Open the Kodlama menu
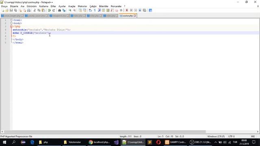The width and height of the screenshot is (260, 146). coord(43,6)
